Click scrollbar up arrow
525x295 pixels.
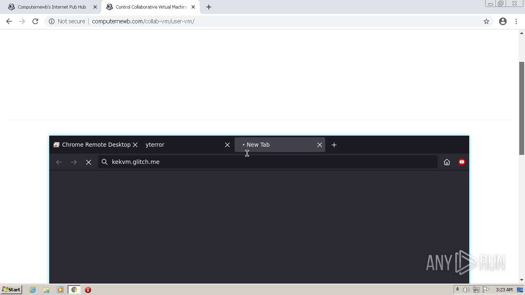pyautogui.click(x=522, y=33)
